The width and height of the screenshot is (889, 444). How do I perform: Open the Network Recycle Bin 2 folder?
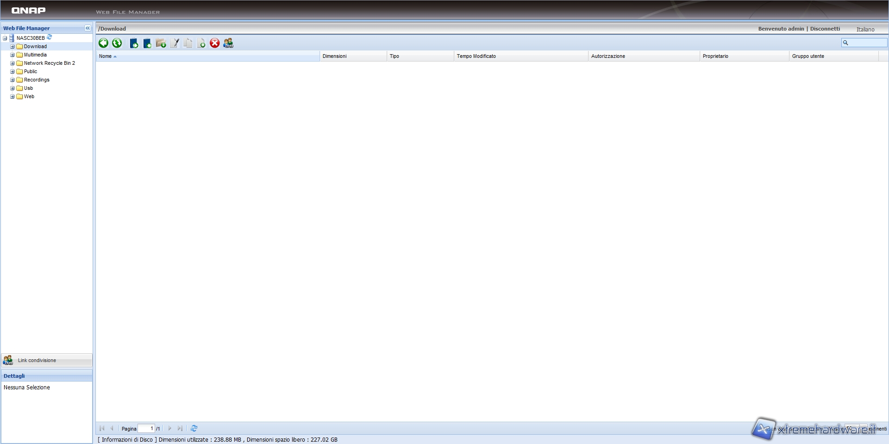pos(49,63)
